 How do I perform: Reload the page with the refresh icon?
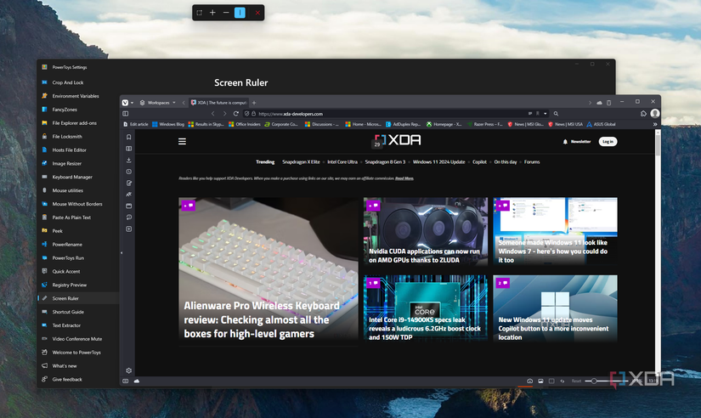point(236,114)
